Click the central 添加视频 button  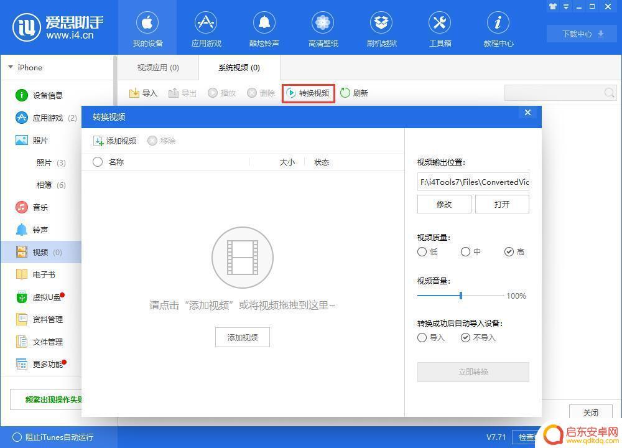pyautogui.click(x=243, y=337)
